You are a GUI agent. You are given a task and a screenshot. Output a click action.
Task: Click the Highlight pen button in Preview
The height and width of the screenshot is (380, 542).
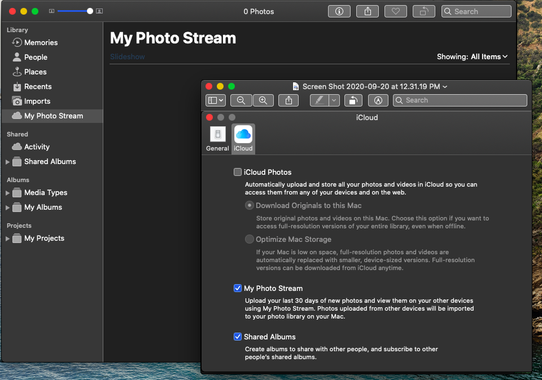click(320, 100)
